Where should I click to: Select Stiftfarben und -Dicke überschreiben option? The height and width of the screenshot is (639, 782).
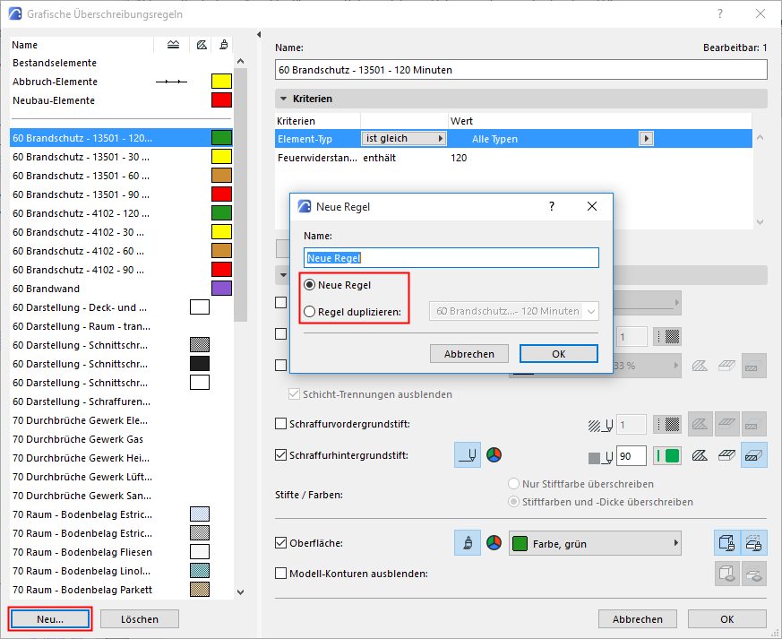pyautogui.click(x=513, y=502)
